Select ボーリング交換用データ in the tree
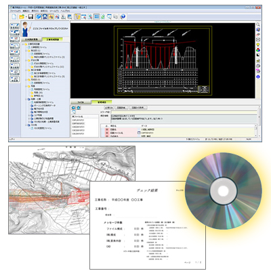Viewport: 271px width, 271px height. tap(45, 106)
